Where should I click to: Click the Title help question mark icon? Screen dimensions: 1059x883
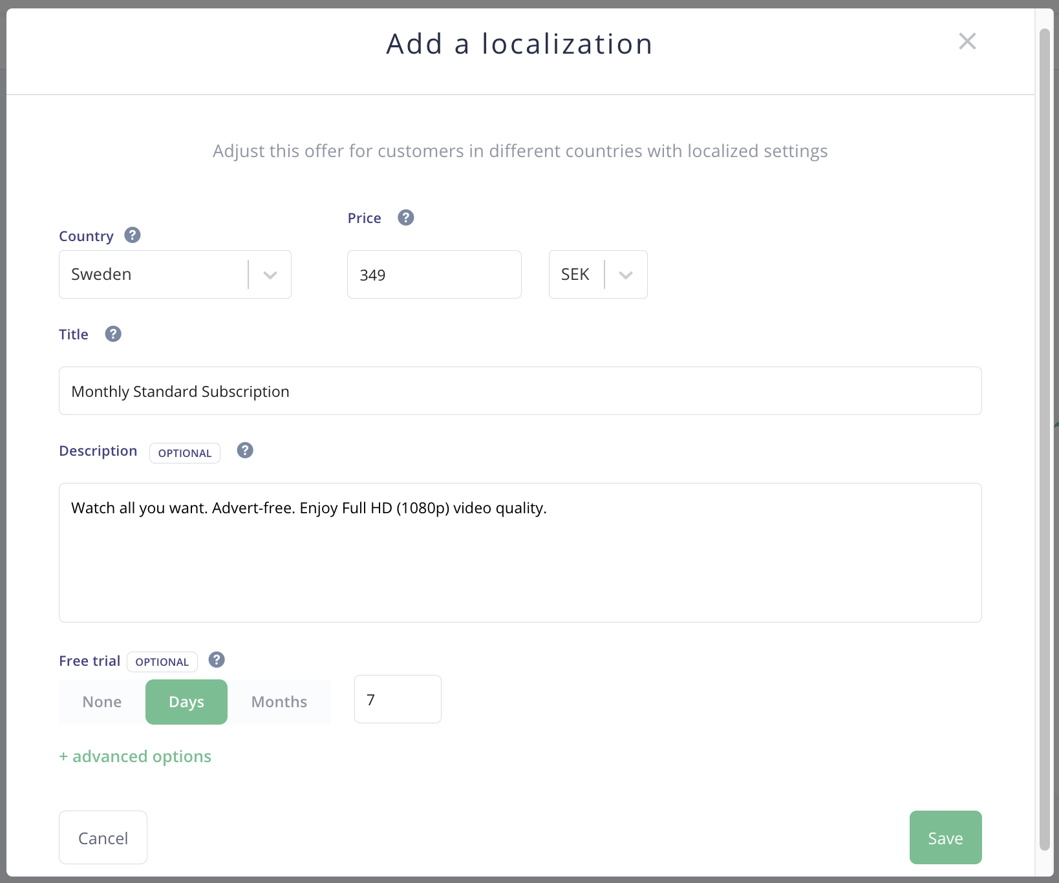(x=113, y=334)
